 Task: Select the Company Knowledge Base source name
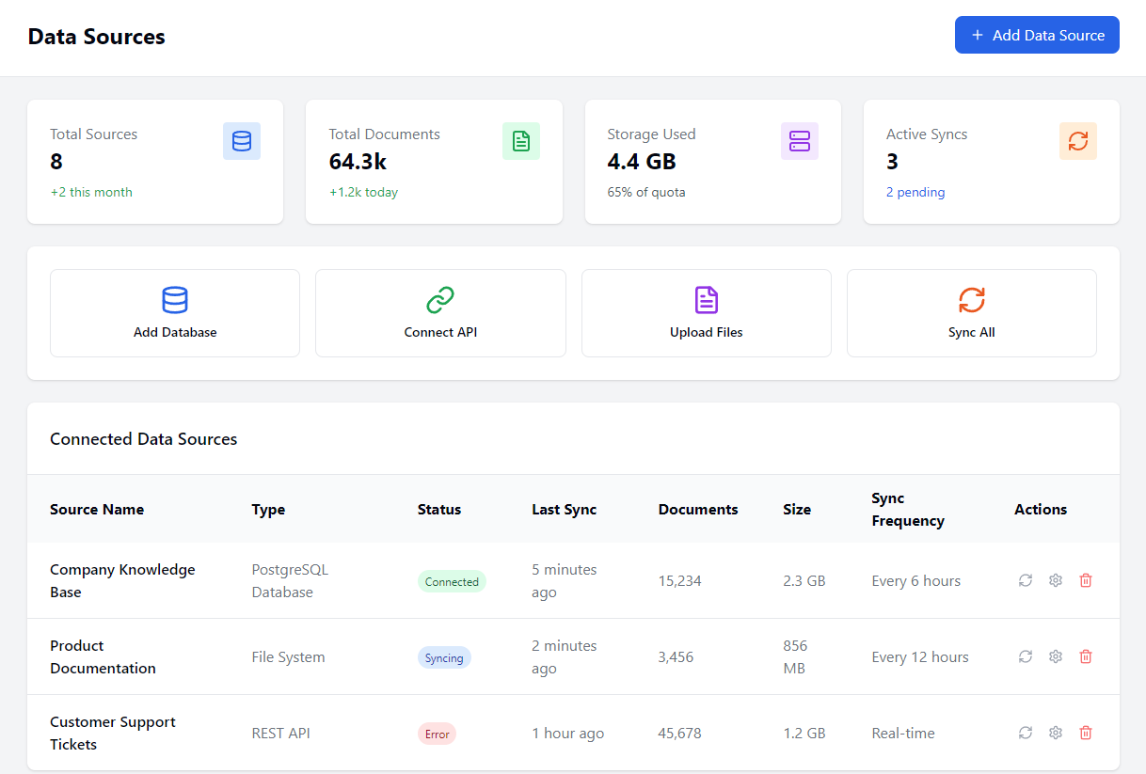click(122, 580)
